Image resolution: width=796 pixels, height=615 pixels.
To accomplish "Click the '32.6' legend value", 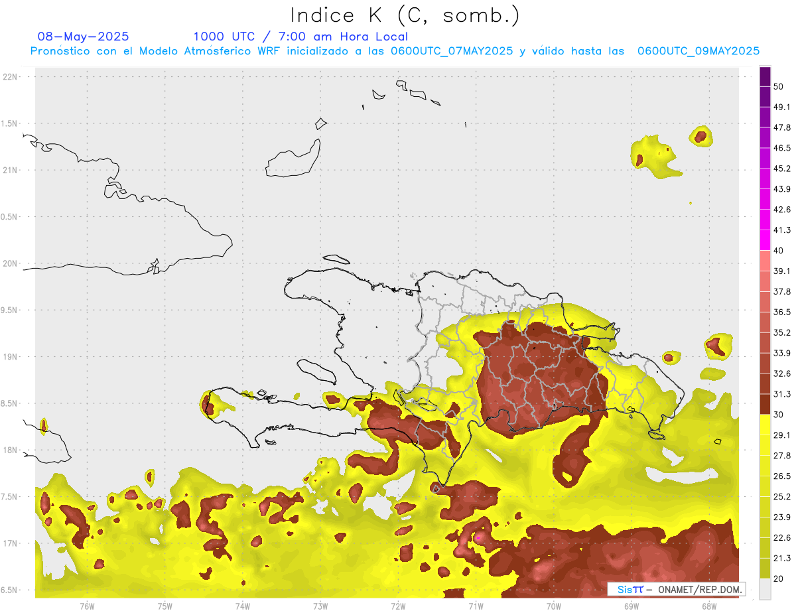I will click(782, 374).
